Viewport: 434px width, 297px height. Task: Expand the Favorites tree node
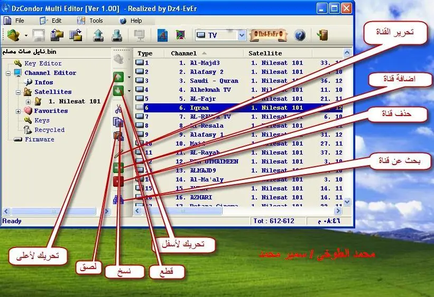(19, 111)
